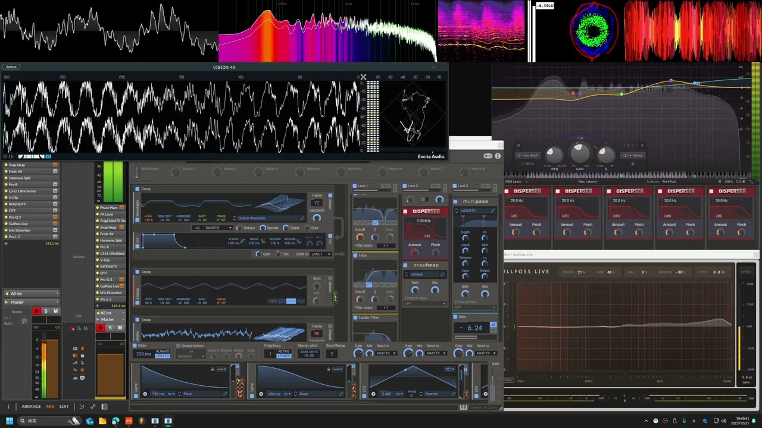This screenshot has width=762, height=428.
Task: Toggle Lane 2 enable checkbox
Action: [405, 186]
